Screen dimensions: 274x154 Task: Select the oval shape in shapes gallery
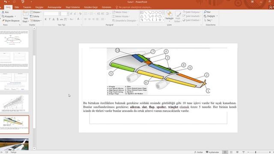[156, 12]
